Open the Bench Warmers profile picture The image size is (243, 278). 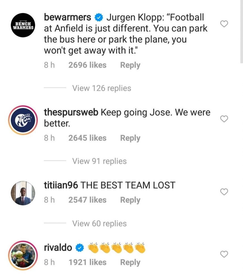click(x=23, y=25)
